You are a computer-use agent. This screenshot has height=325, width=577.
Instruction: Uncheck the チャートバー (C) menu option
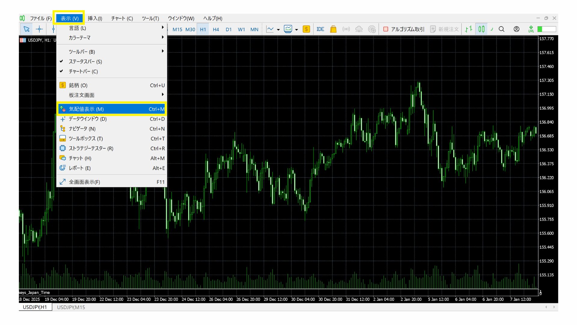coord(83,72)
